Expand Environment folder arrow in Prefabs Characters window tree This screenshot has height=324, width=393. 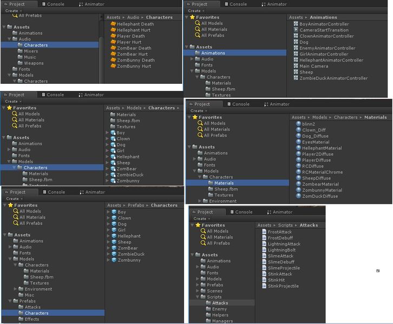pyautogui.click(x=15, y=289)
